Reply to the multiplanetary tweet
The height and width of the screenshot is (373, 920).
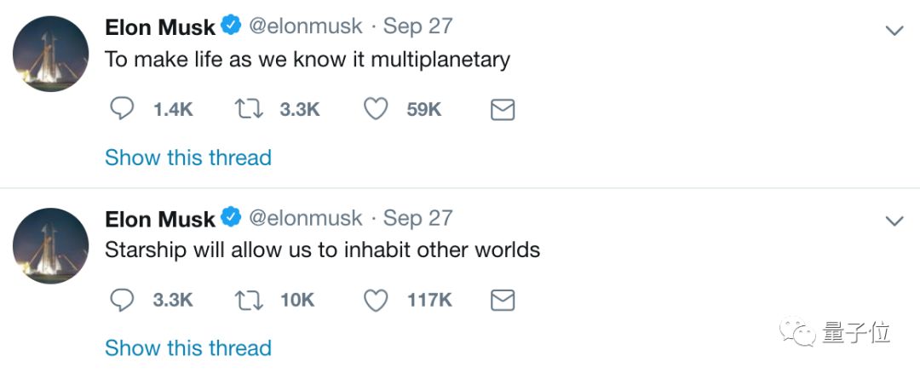pos(123,110)
